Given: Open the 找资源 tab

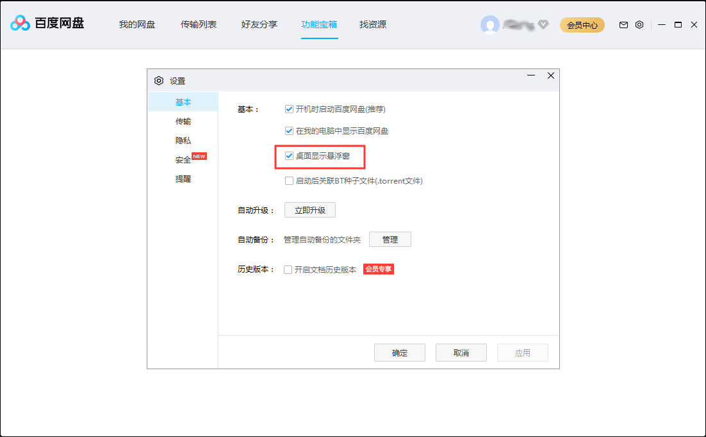Looking at the screenshot, I should tap(372, 24).
